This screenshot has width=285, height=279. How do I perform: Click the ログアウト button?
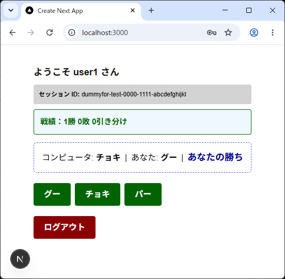click(x=65, y=227)
